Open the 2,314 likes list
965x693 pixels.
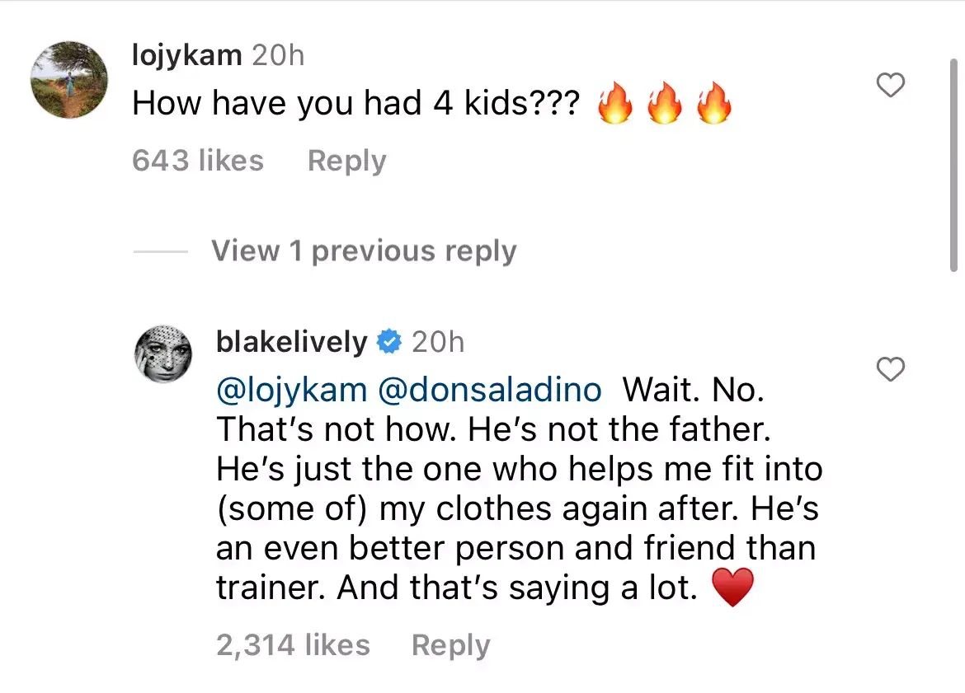click(294, 645)
